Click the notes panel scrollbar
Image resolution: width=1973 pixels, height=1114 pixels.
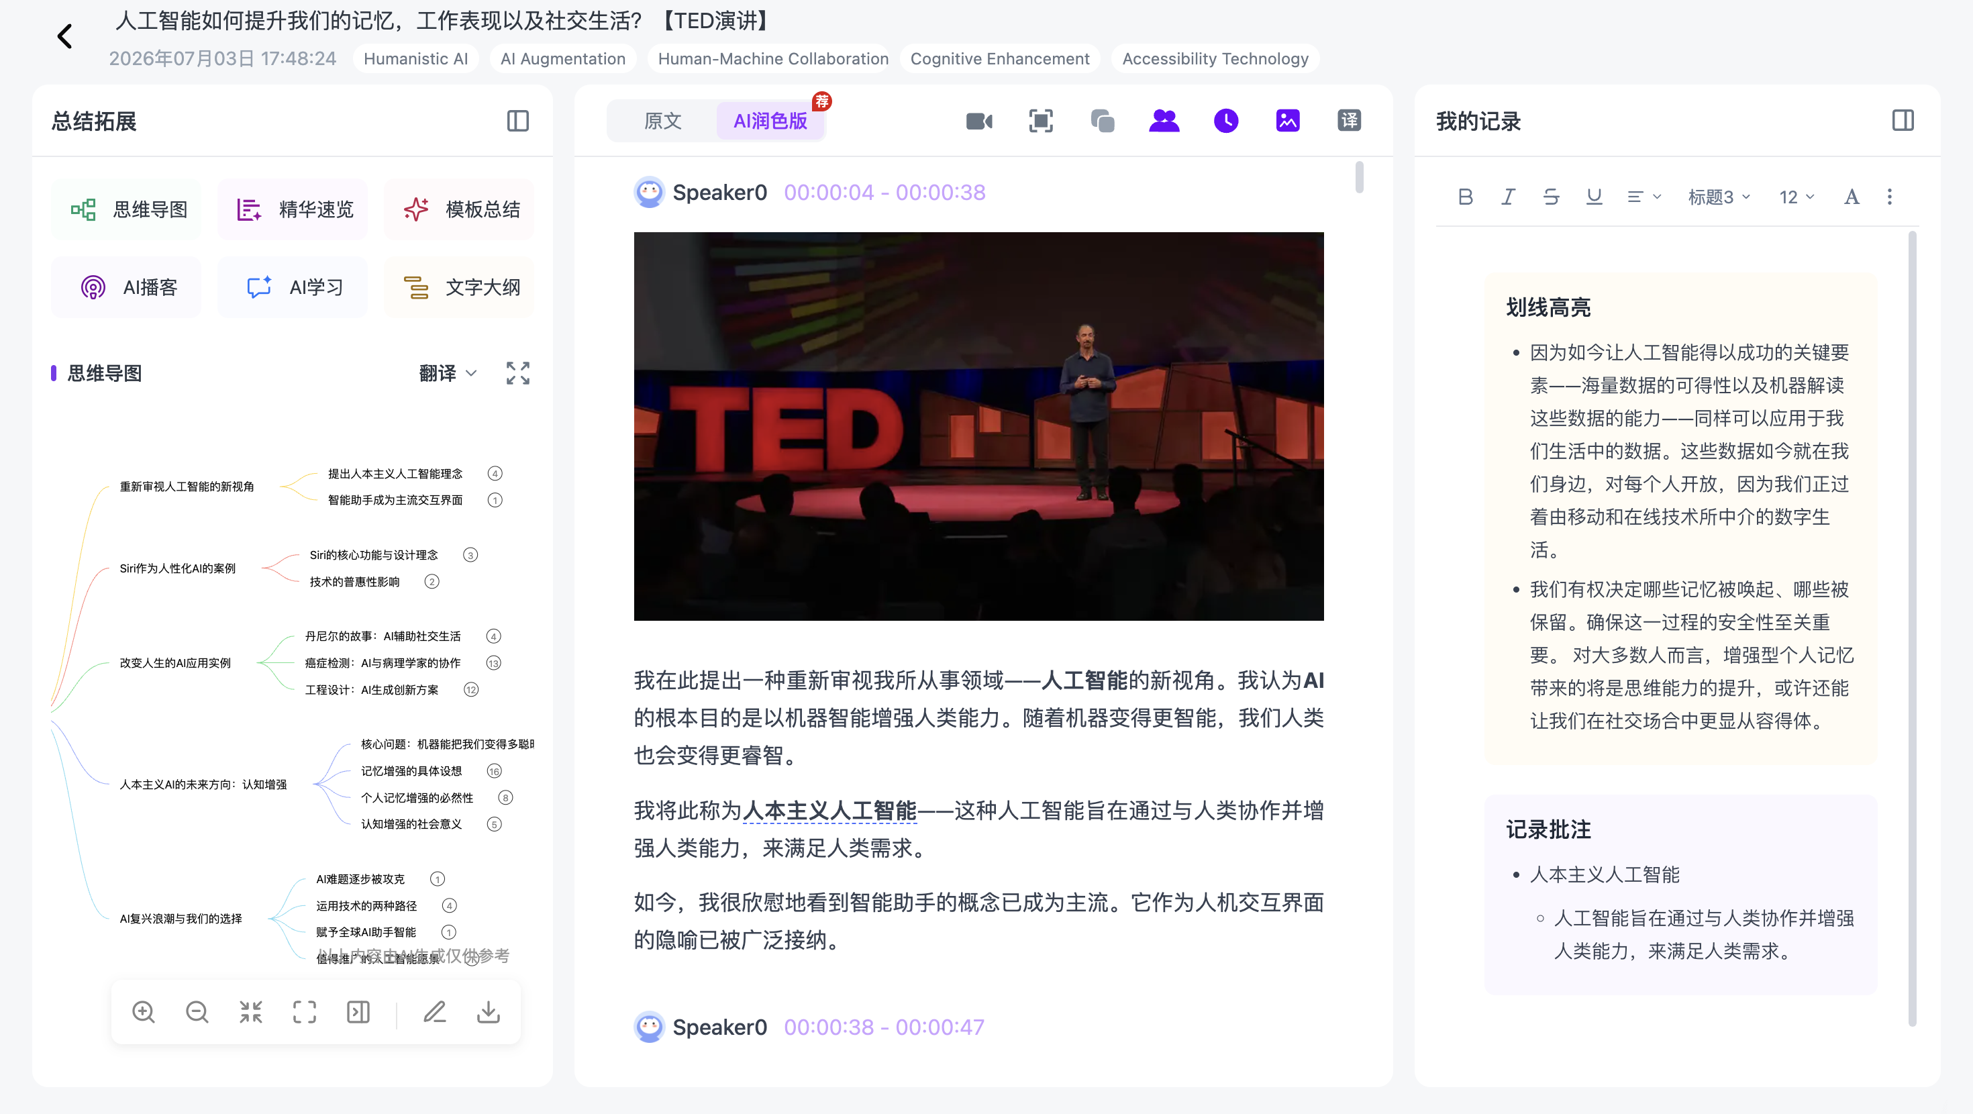tap(1913, 628)
